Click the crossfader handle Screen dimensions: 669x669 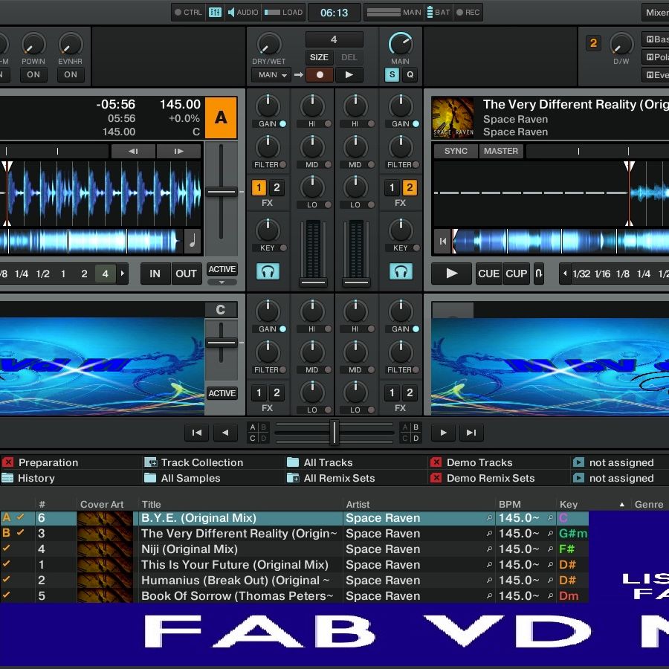pyautogui.click(x=334, y=433)
